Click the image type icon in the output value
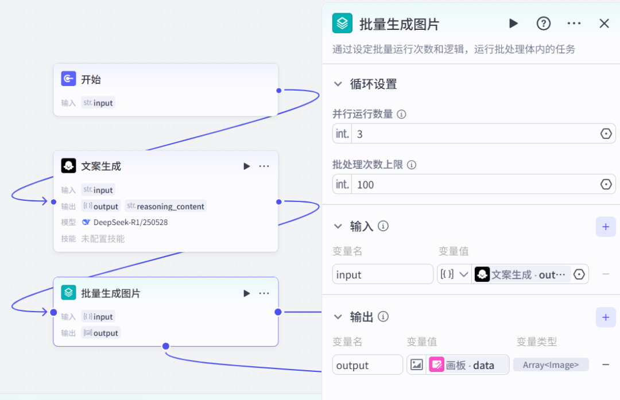 click(417, 365)
